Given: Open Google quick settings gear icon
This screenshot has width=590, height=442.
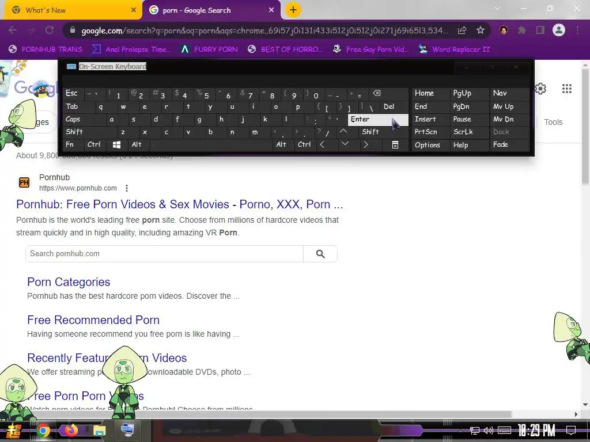Looking at the screenshot, I should 540,89.
